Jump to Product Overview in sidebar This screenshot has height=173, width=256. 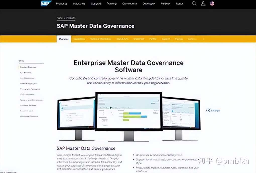28,67
